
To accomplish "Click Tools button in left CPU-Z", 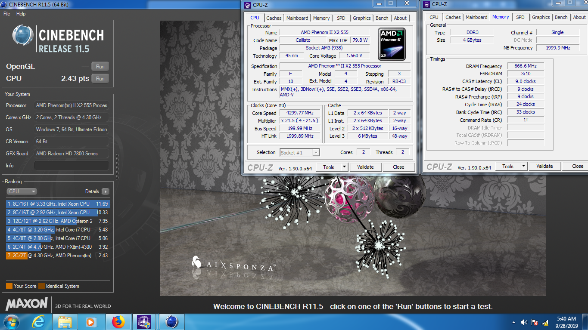I will (329, 167).
